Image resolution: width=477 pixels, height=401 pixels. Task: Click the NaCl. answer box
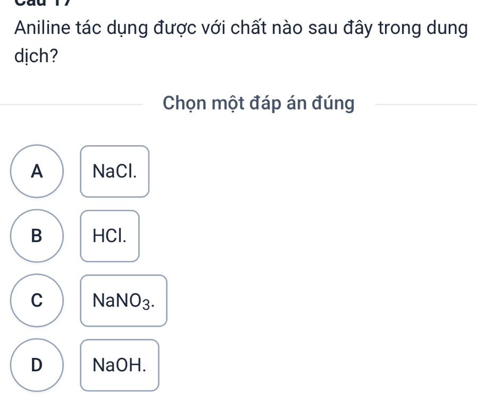point(115,171)
